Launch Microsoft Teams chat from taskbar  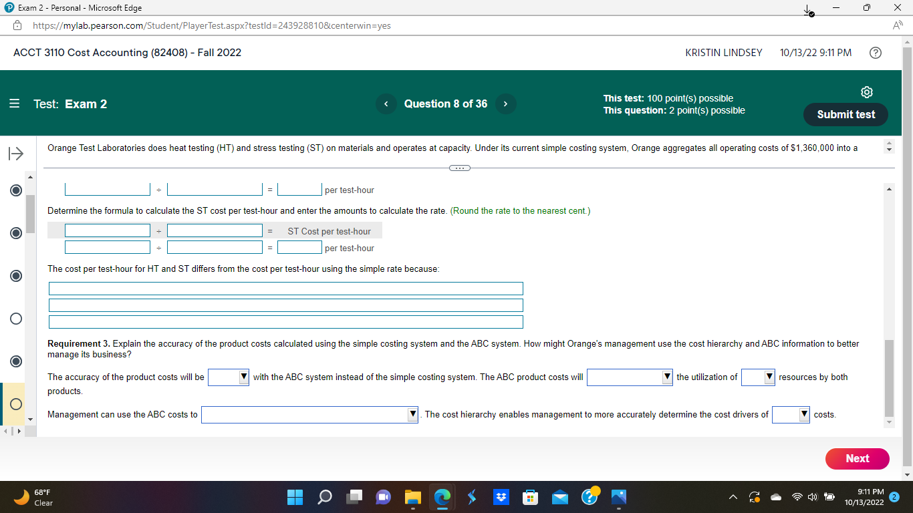click(x=383, y=497)
